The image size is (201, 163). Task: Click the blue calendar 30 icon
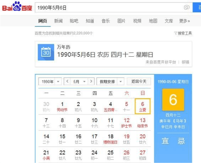[x=46, y=52]
